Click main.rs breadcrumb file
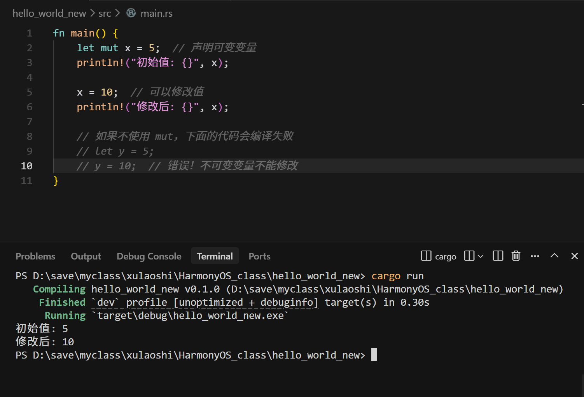584x397 pixels. pyautogui.click(x=156, y=13)
